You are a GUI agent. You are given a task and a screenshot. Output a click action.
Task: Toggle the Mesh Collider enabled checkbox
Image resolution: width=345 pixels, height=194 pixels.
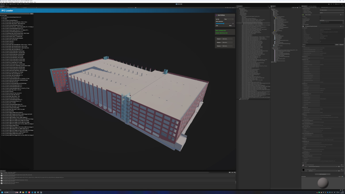(x=304, y=15)
